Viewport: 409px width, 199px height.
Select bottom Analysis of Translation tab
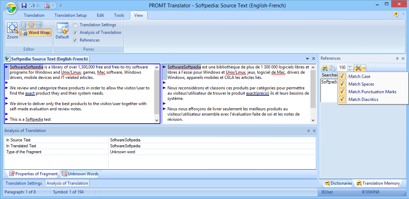pos(67,183)
